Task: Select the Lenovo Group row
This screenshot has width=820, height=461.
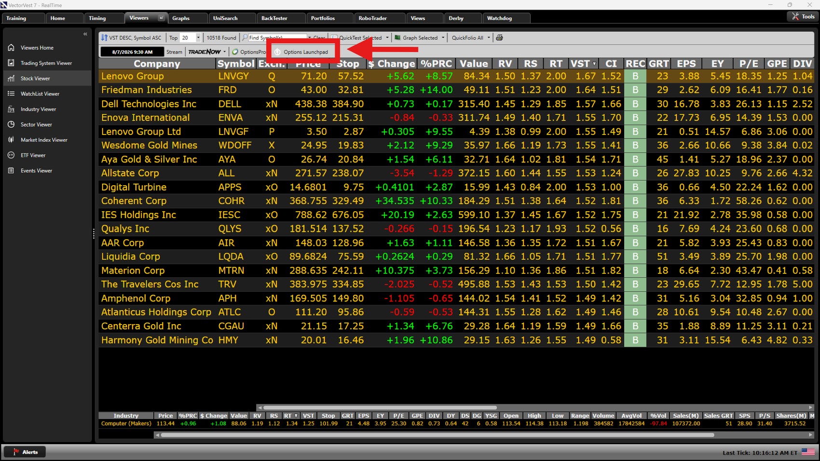Action: point(456,76)
